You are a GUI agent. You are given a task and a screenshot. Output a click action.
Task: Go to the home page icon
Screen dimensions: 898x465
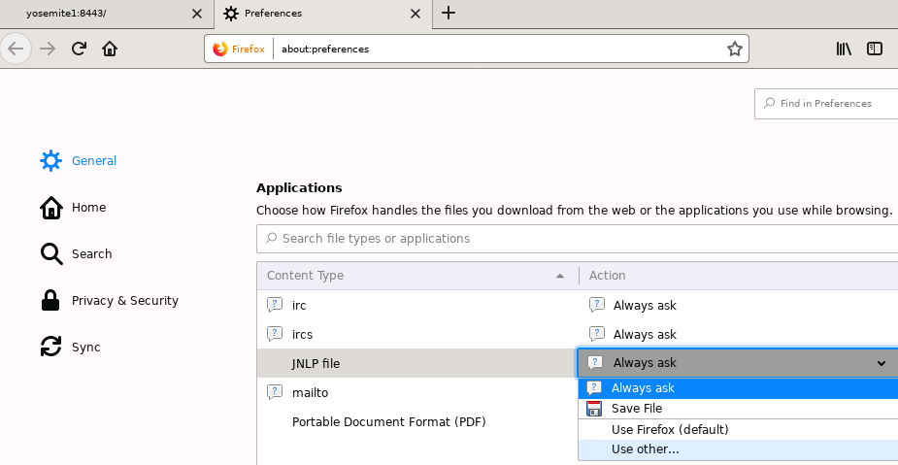pyautogui.click(x=110, y=49)
